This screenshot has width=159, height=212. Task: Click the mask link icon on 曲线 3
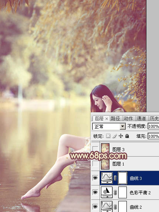point(115,178)
